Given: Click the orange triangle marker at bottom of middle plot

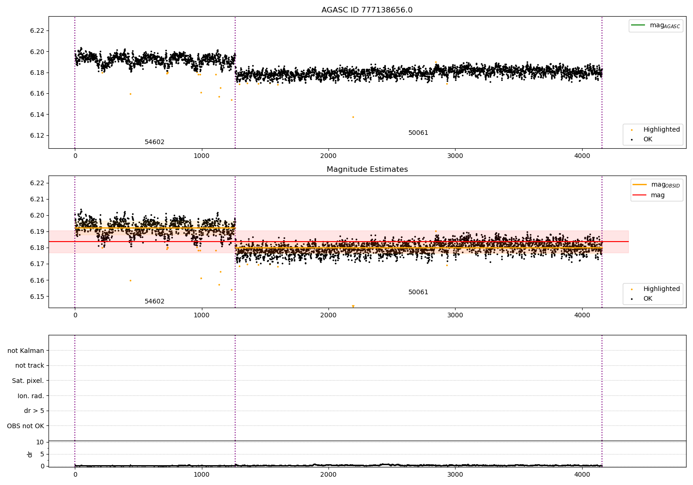Looking at the screenshot, I should (x=353, y=306).
